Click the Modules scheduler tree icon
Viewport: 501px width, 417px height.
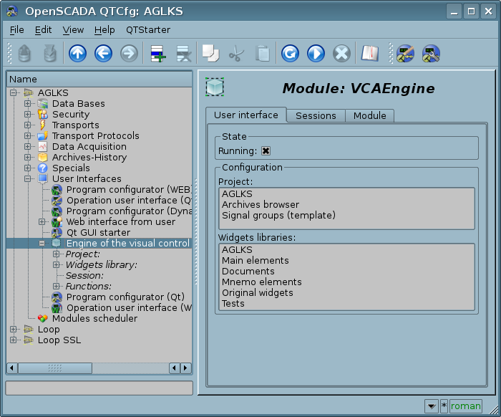tap(43, 319)
